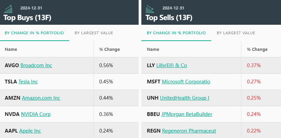Click the Top Buys '% Change' column header
The image size is (281, 138).
[109, 49]
